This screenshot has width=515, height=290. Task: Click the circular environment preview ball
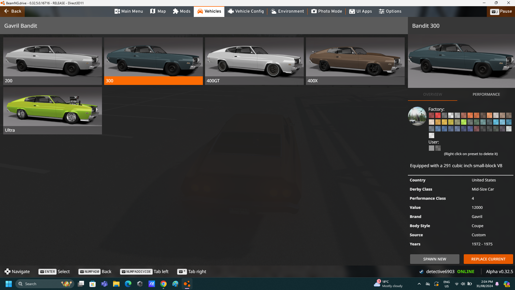[x=417, y=116]
